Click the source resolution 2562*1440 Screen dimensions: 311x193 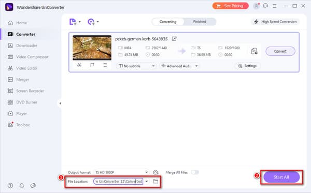click(x=159, y=48)
